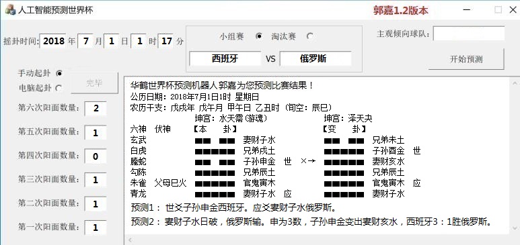Viewport: 520px width, 245px height.
Task: Click the 【变 卦】 heading
Action: (344, 129)
